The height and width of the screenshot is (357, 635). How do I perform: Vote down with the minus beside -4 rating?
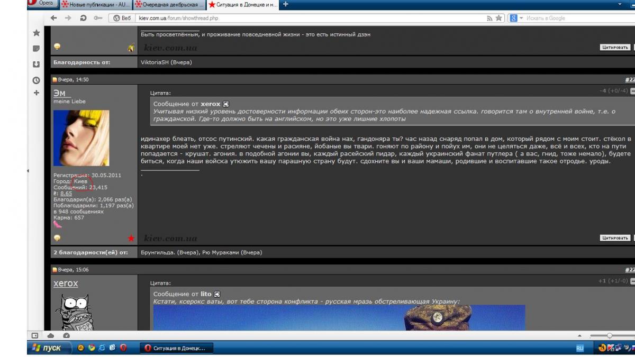633,91
